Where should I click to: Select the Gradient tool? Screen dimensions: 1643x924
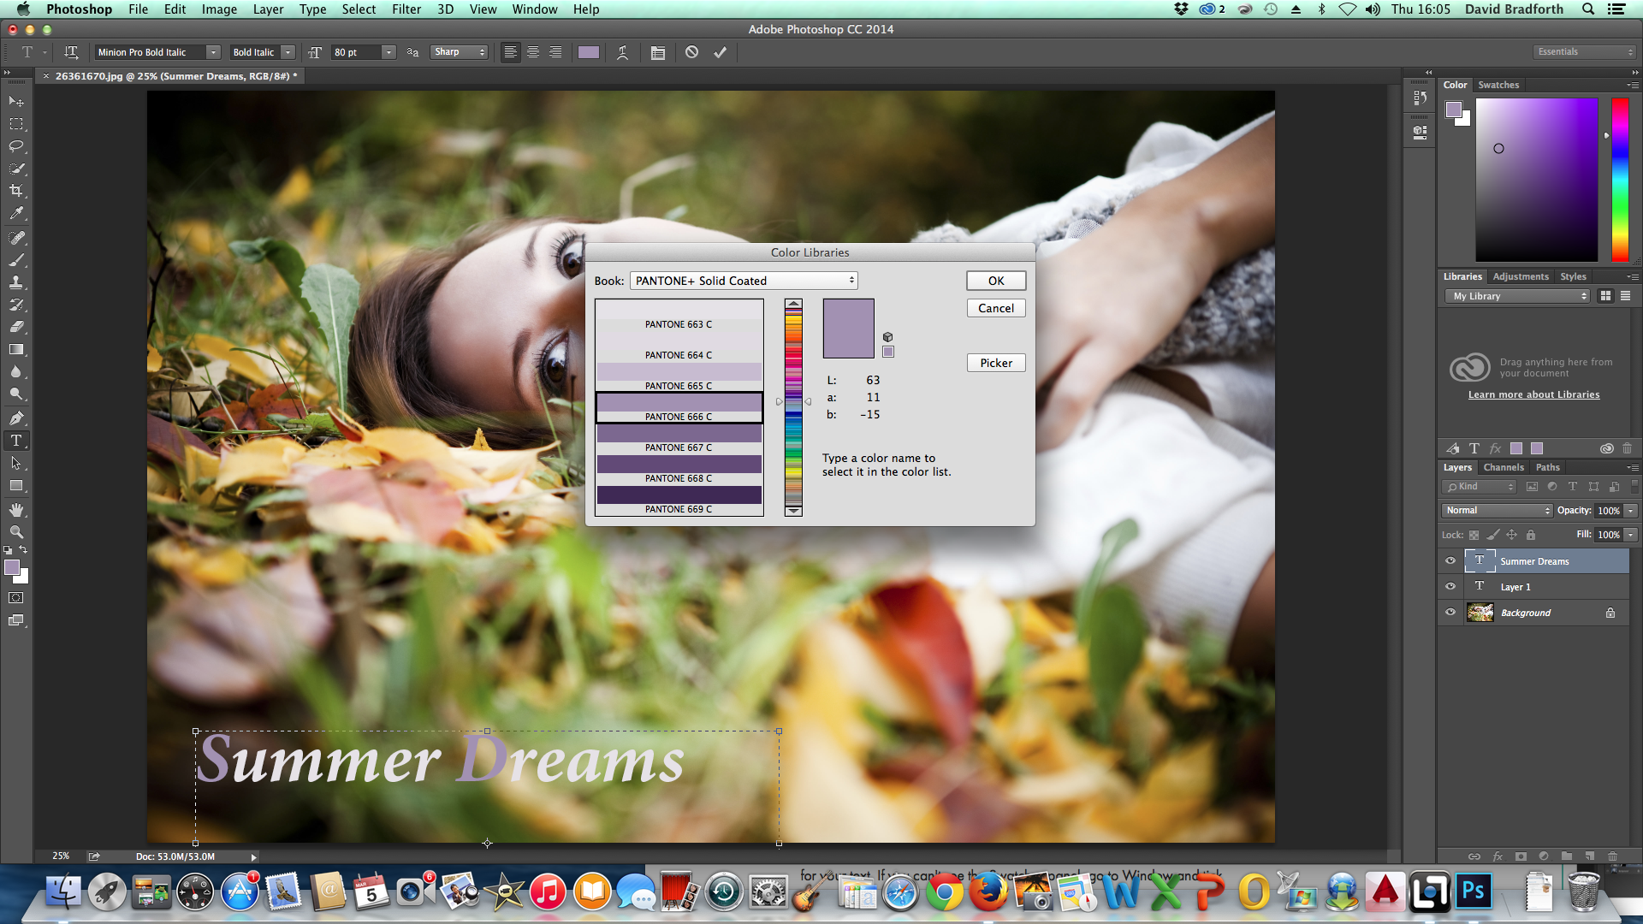coord(16,349)
